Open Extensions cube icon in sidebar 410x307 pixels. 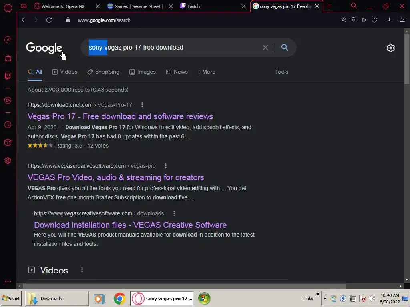[8, 142]
